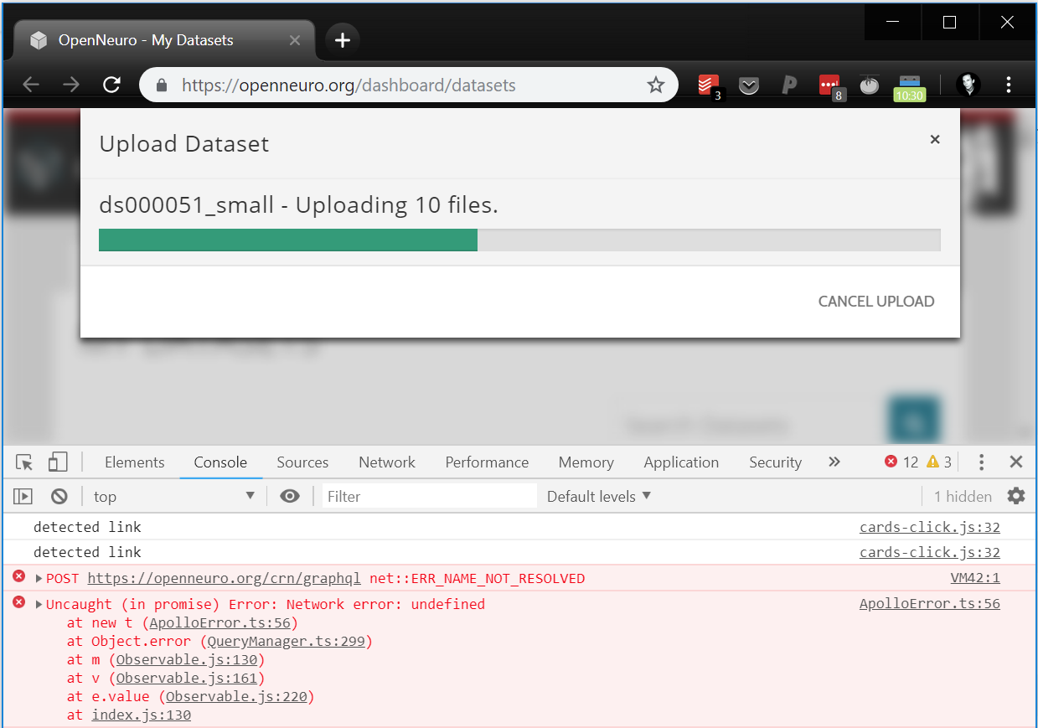The height and width of the screenshot is (728, 1038).
Task: Open the tomato Pomodoro extension
Action: click(x=869, y=85)
